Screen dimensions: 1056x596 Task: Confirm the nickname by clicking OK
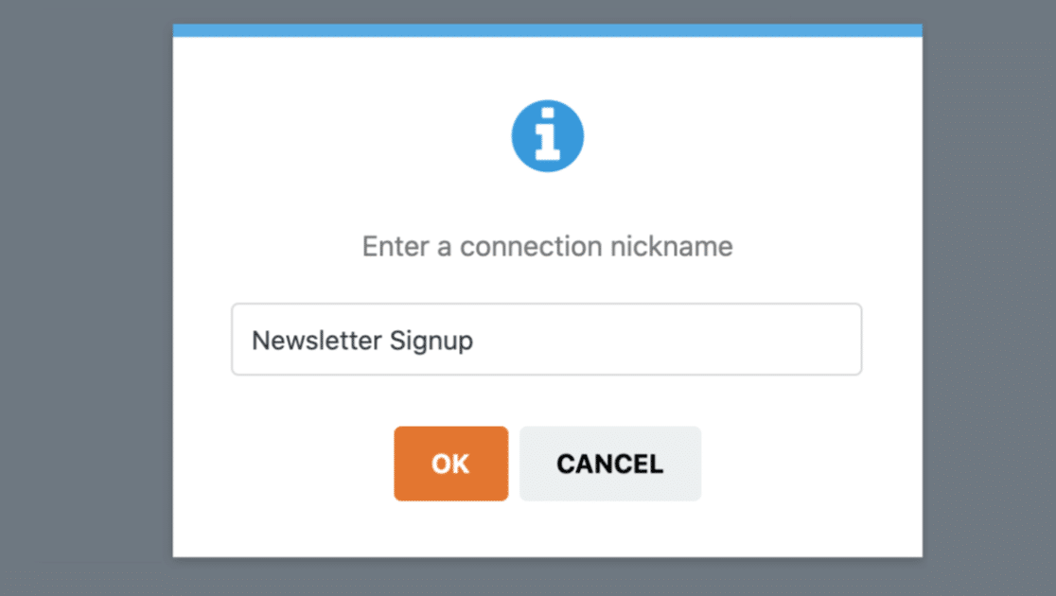click(x=450, y=464)
